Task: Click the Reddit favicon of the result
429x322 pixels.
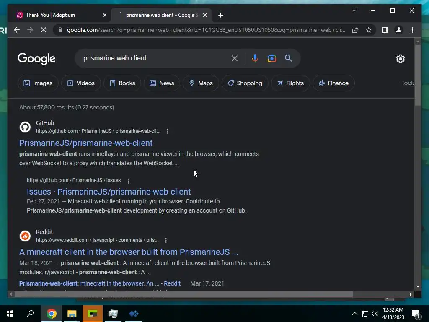Action: (x=25, y=236)
